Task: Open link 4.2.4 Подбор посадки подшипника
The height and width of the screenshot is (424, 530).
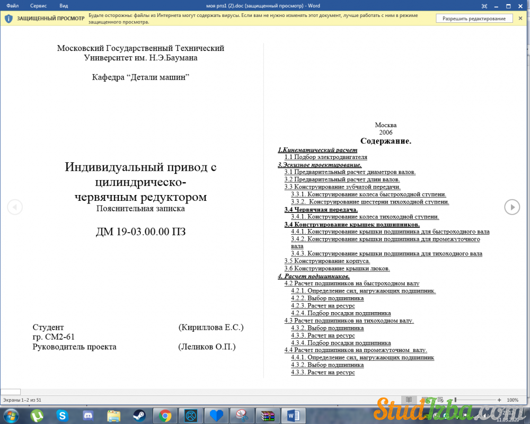Action: 341,313
